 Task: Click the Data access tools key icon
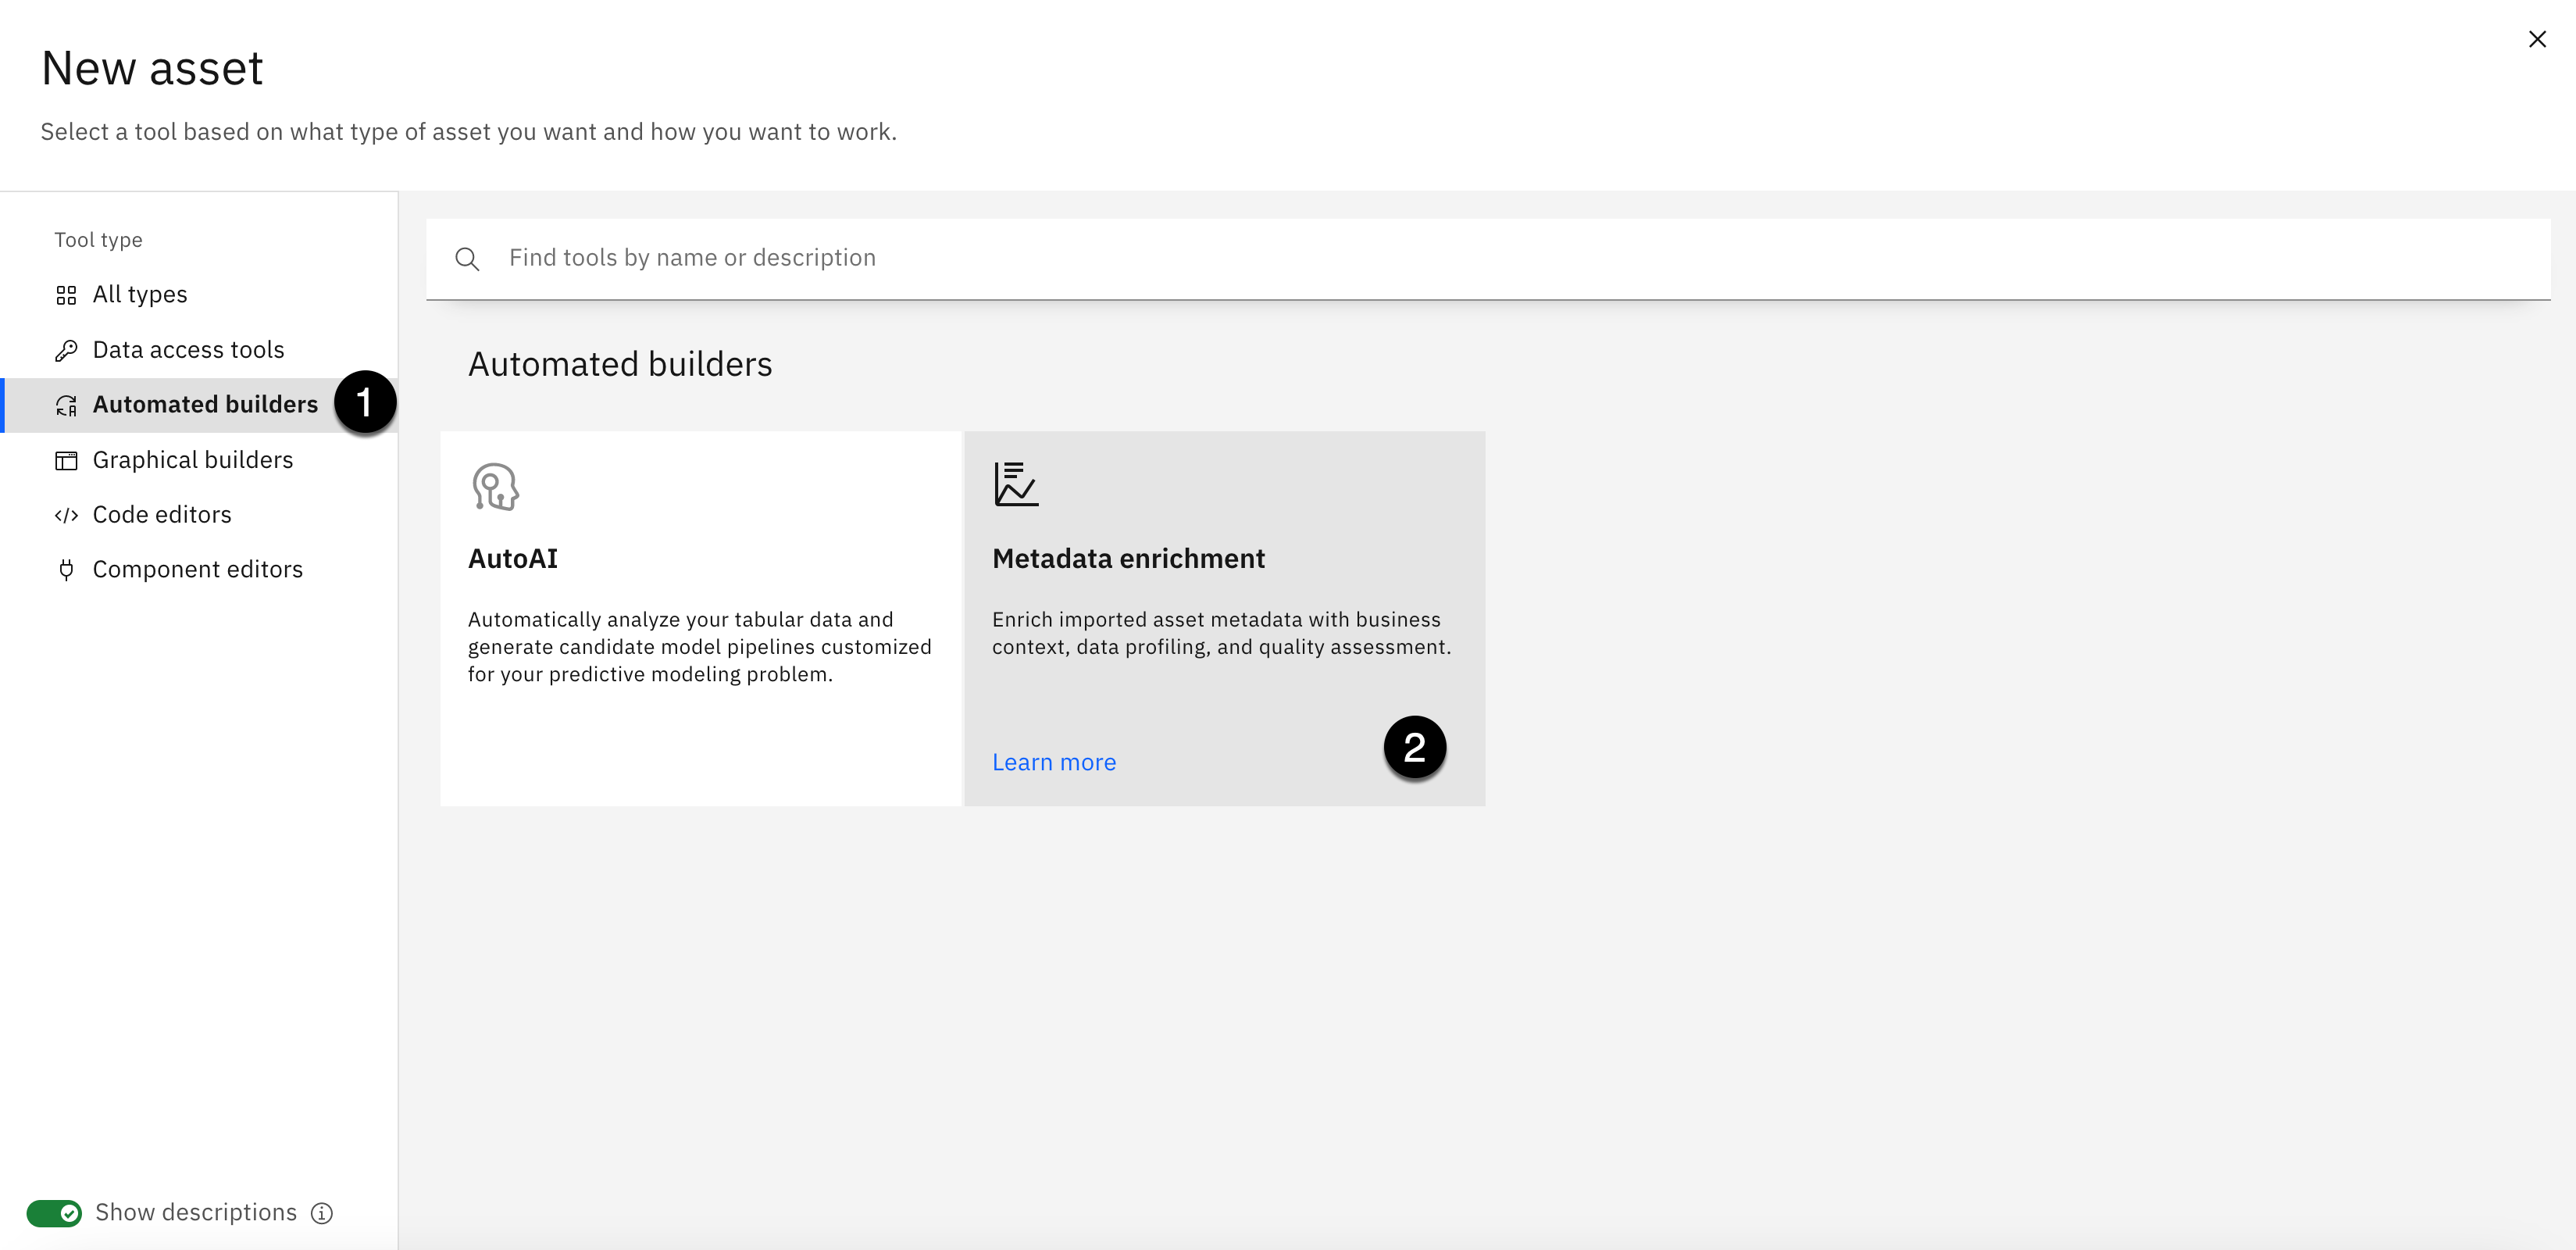click(66, 350)
